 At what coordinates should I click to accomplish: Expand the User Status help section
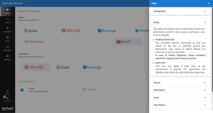tap(180, 105)
